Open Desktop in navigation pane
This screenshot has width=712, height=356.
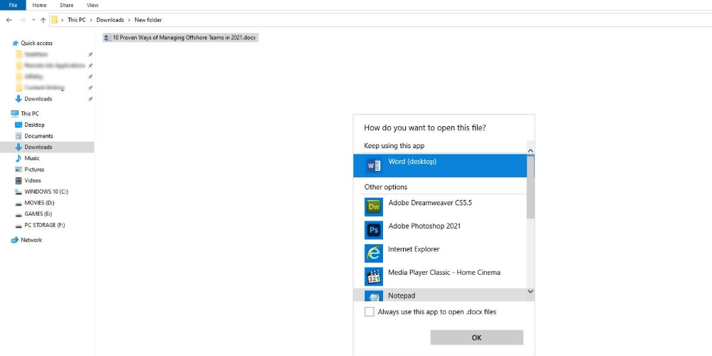34,125
